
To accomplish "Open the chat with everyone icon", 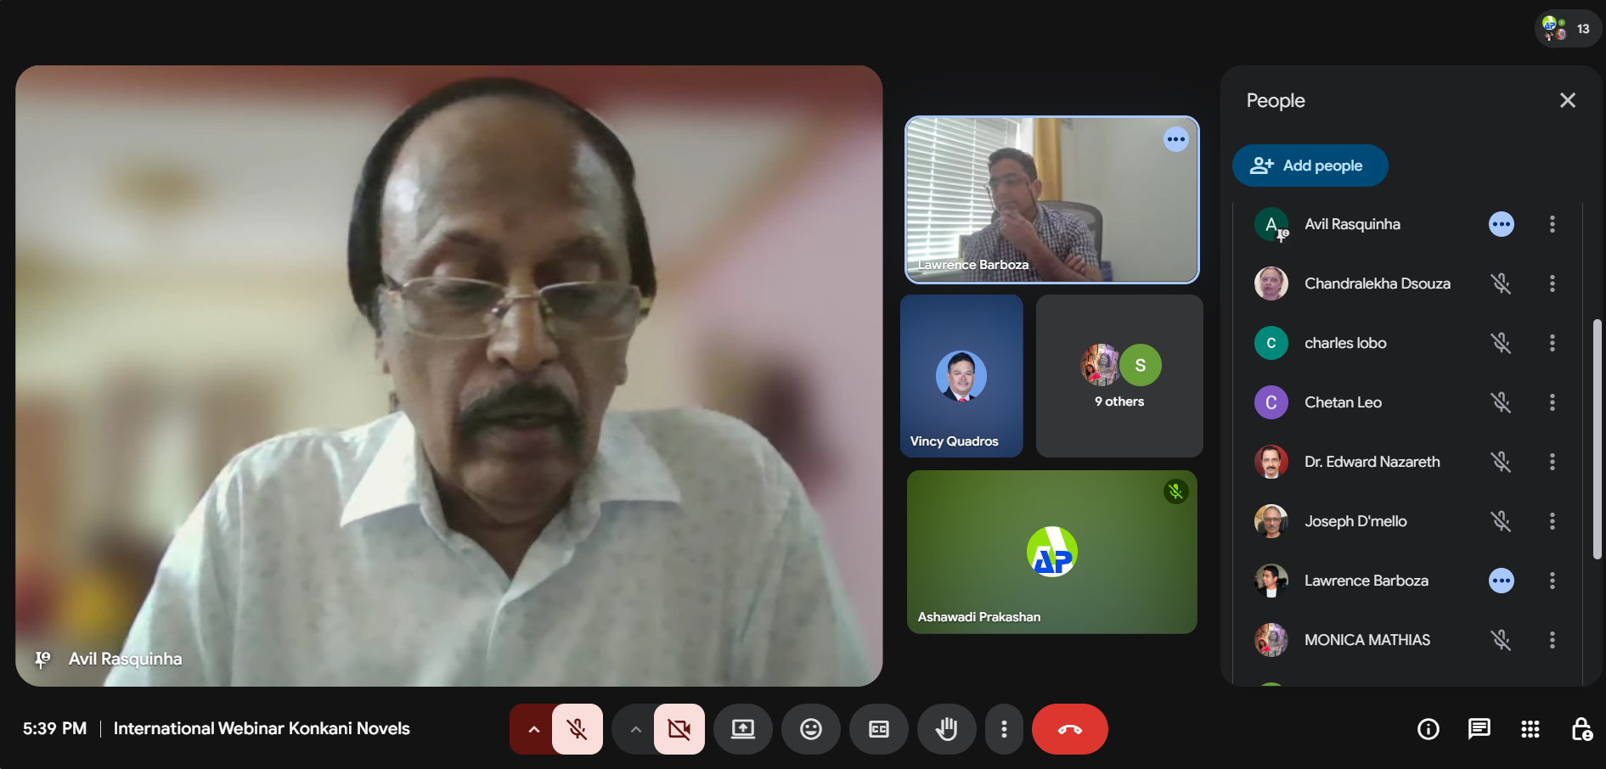I will (1479, 729).
